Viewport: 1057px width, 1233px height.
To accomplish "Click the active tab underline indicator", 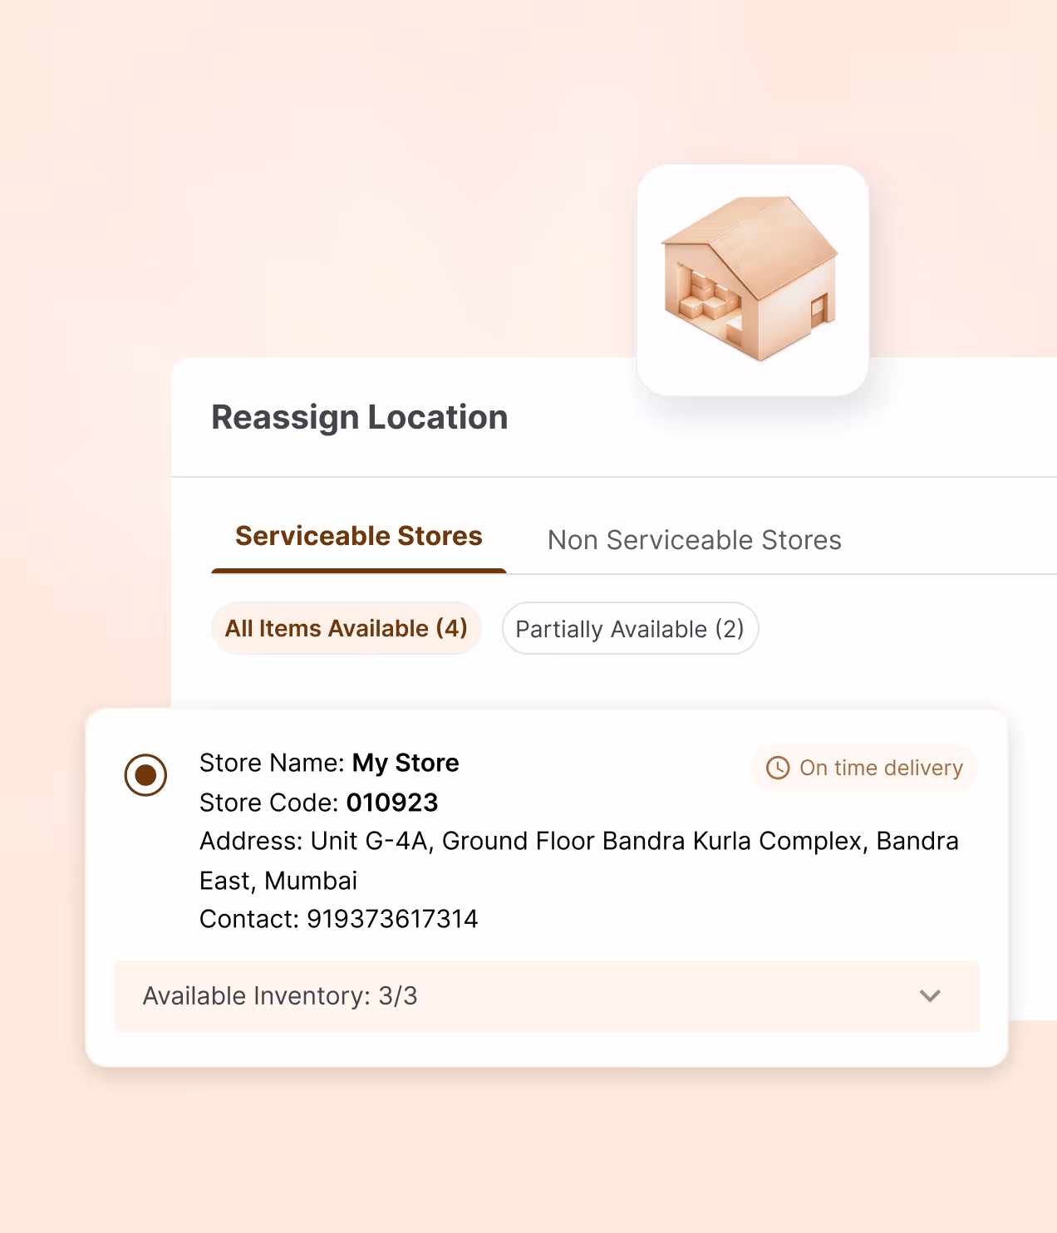I will [359, 571].
